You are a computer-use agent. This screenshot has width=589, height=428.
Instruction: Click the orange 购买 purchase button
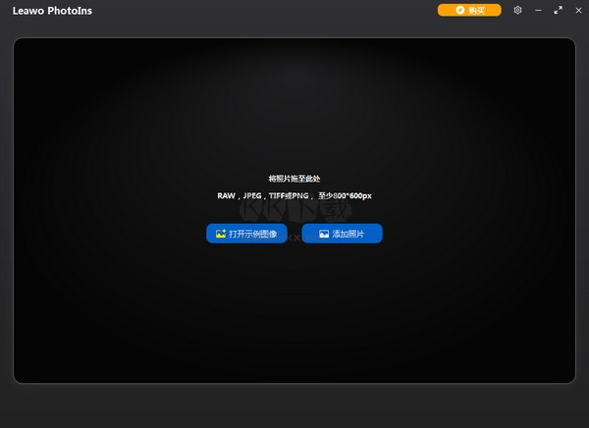pos(469,10)
